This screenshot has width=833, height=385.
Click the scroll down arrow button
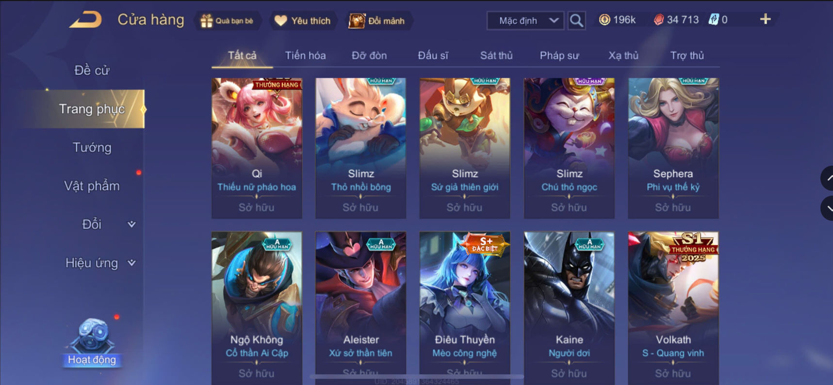827,208
